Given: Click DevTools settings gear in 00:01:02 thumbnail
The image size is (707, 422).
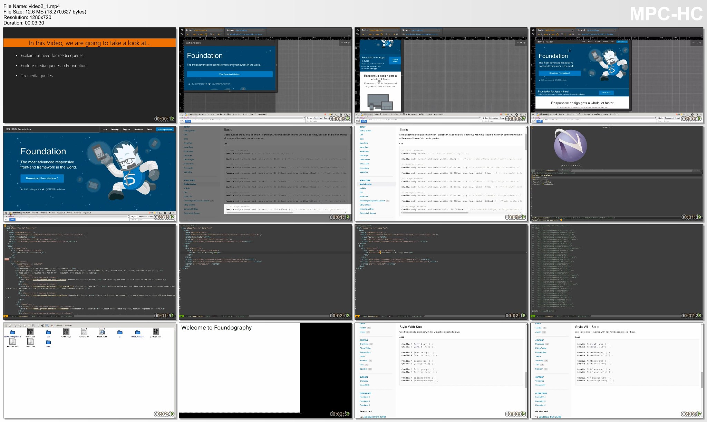Looking at the screenshot, I should point(165,213).
